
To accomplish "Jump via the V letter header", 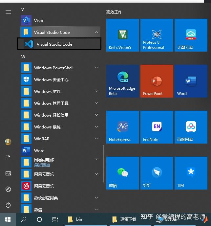I will coord(23,10).
